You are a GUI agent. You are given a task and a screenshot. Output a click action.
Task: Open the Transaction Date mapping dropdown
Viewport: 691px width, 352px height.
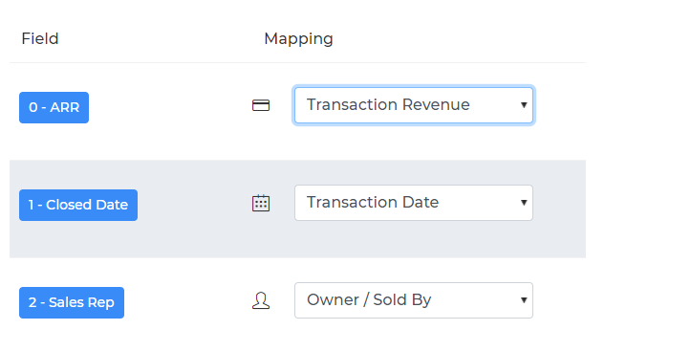pos(414,203)
